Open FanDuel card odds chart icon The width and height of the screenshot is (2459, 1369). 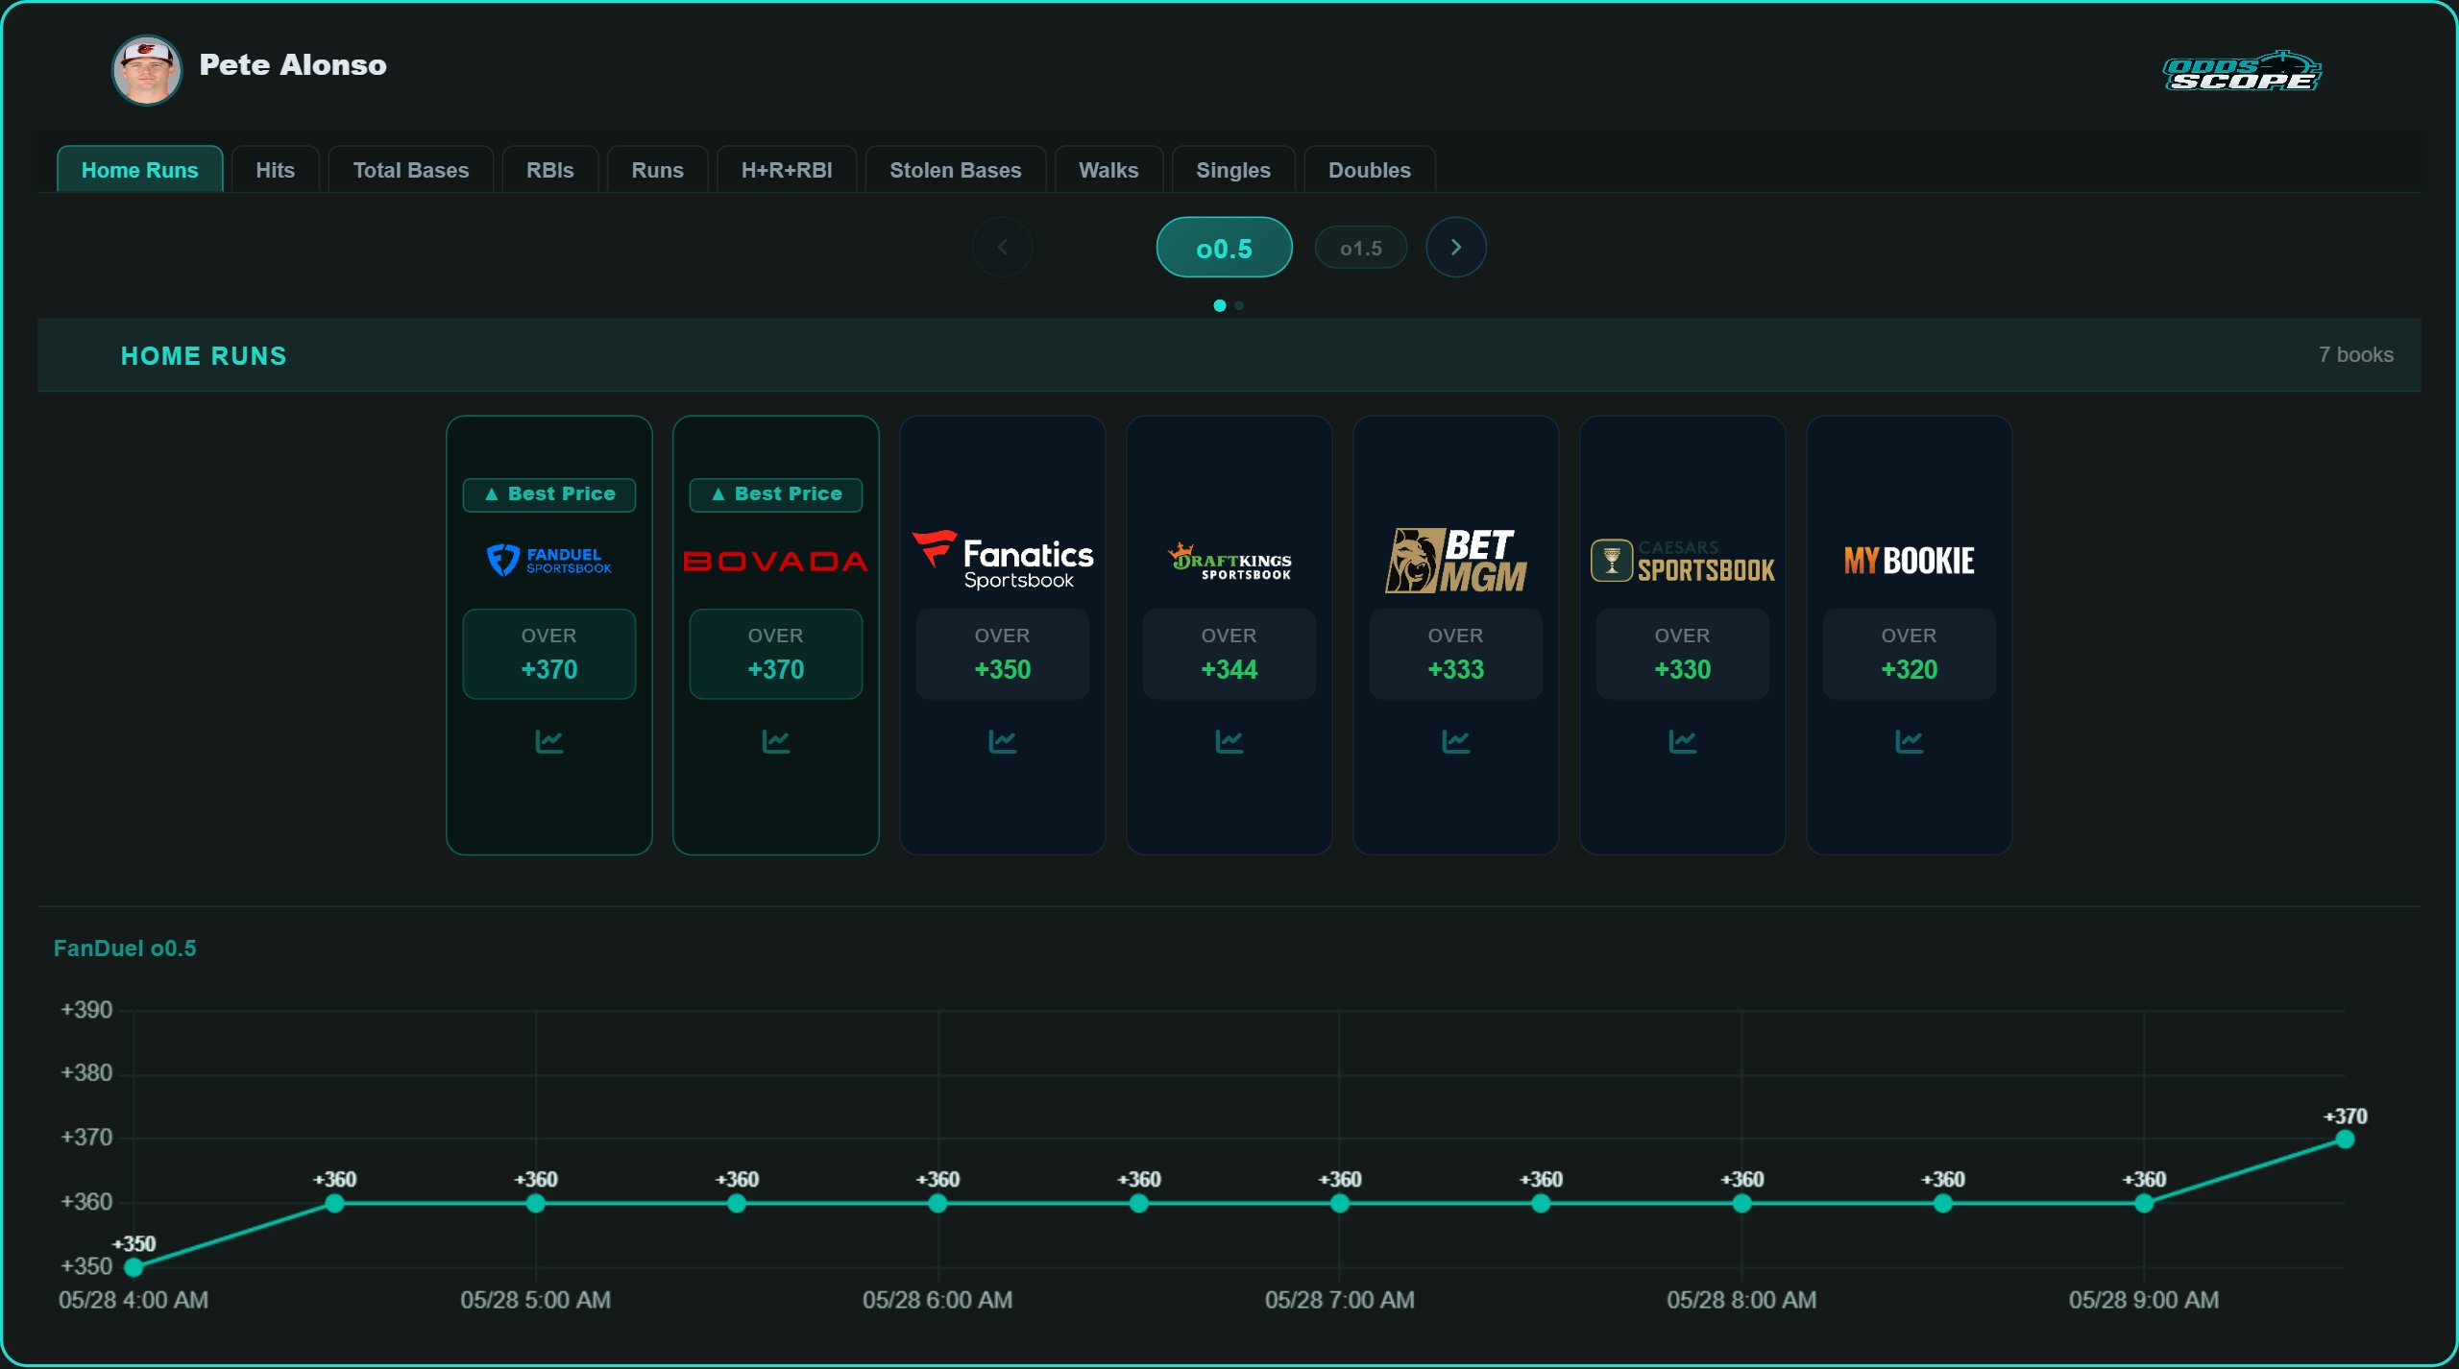pos(548,741)
